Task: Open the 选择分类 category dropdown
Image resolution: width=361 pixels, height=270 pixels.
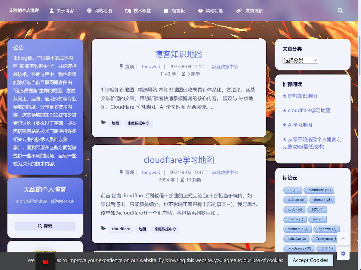Action: pos(300,60)
